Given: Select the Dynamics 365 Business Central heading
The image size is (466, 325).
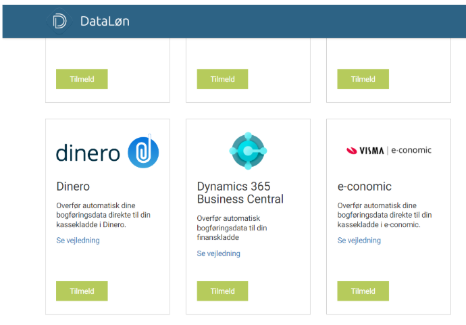Looking at the screenshot, I should (x=240, y=193).
